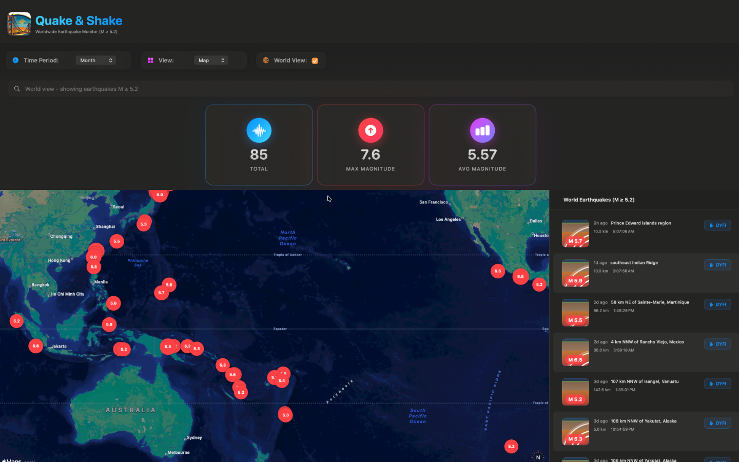
Task: Click 'Prince Edward Islands region' title
Action: pos(640,223)
